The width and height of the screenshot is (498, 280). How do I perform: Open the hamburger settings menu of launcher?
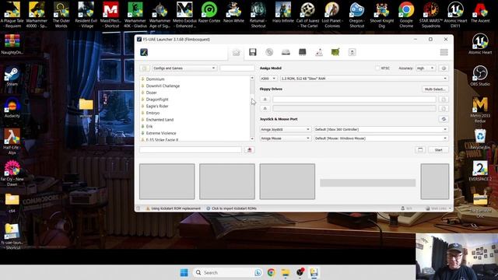(x=444, y=52)
